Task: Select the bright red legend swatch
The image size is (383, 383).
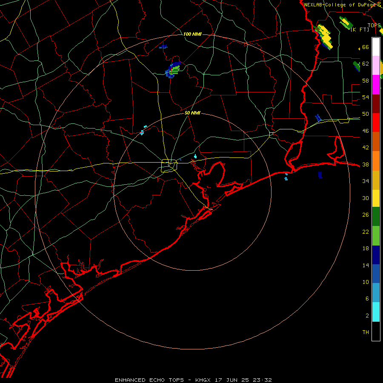Action: (x=376, y=123)
